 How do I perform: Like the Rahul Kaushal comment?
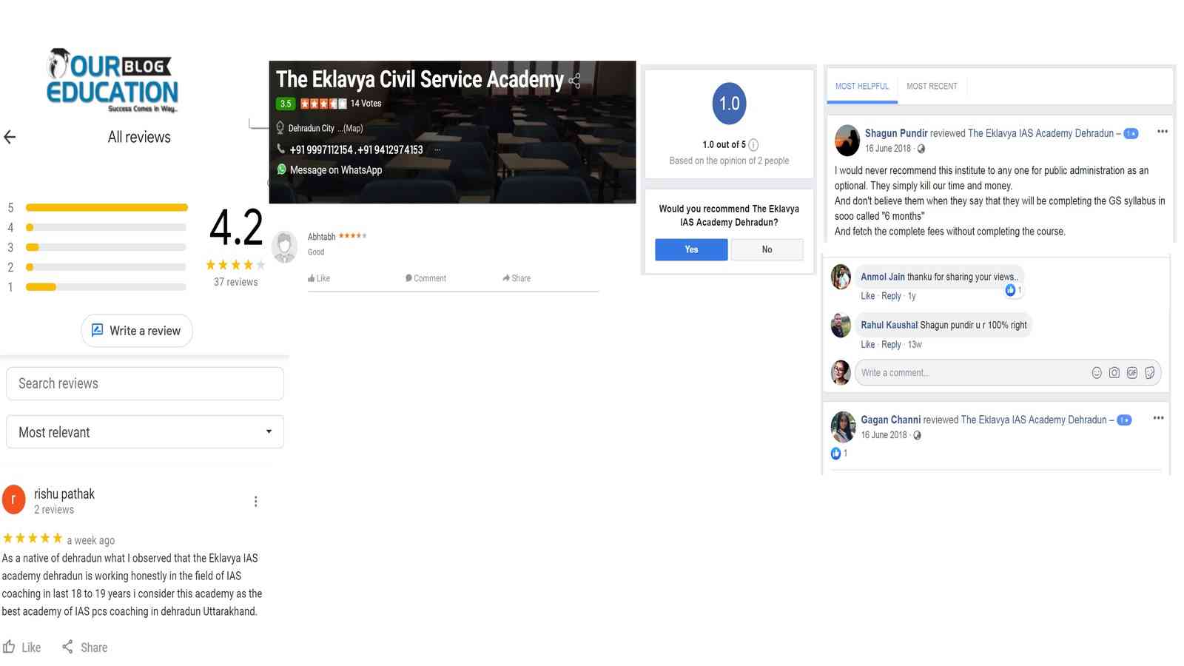pos(868,345)
